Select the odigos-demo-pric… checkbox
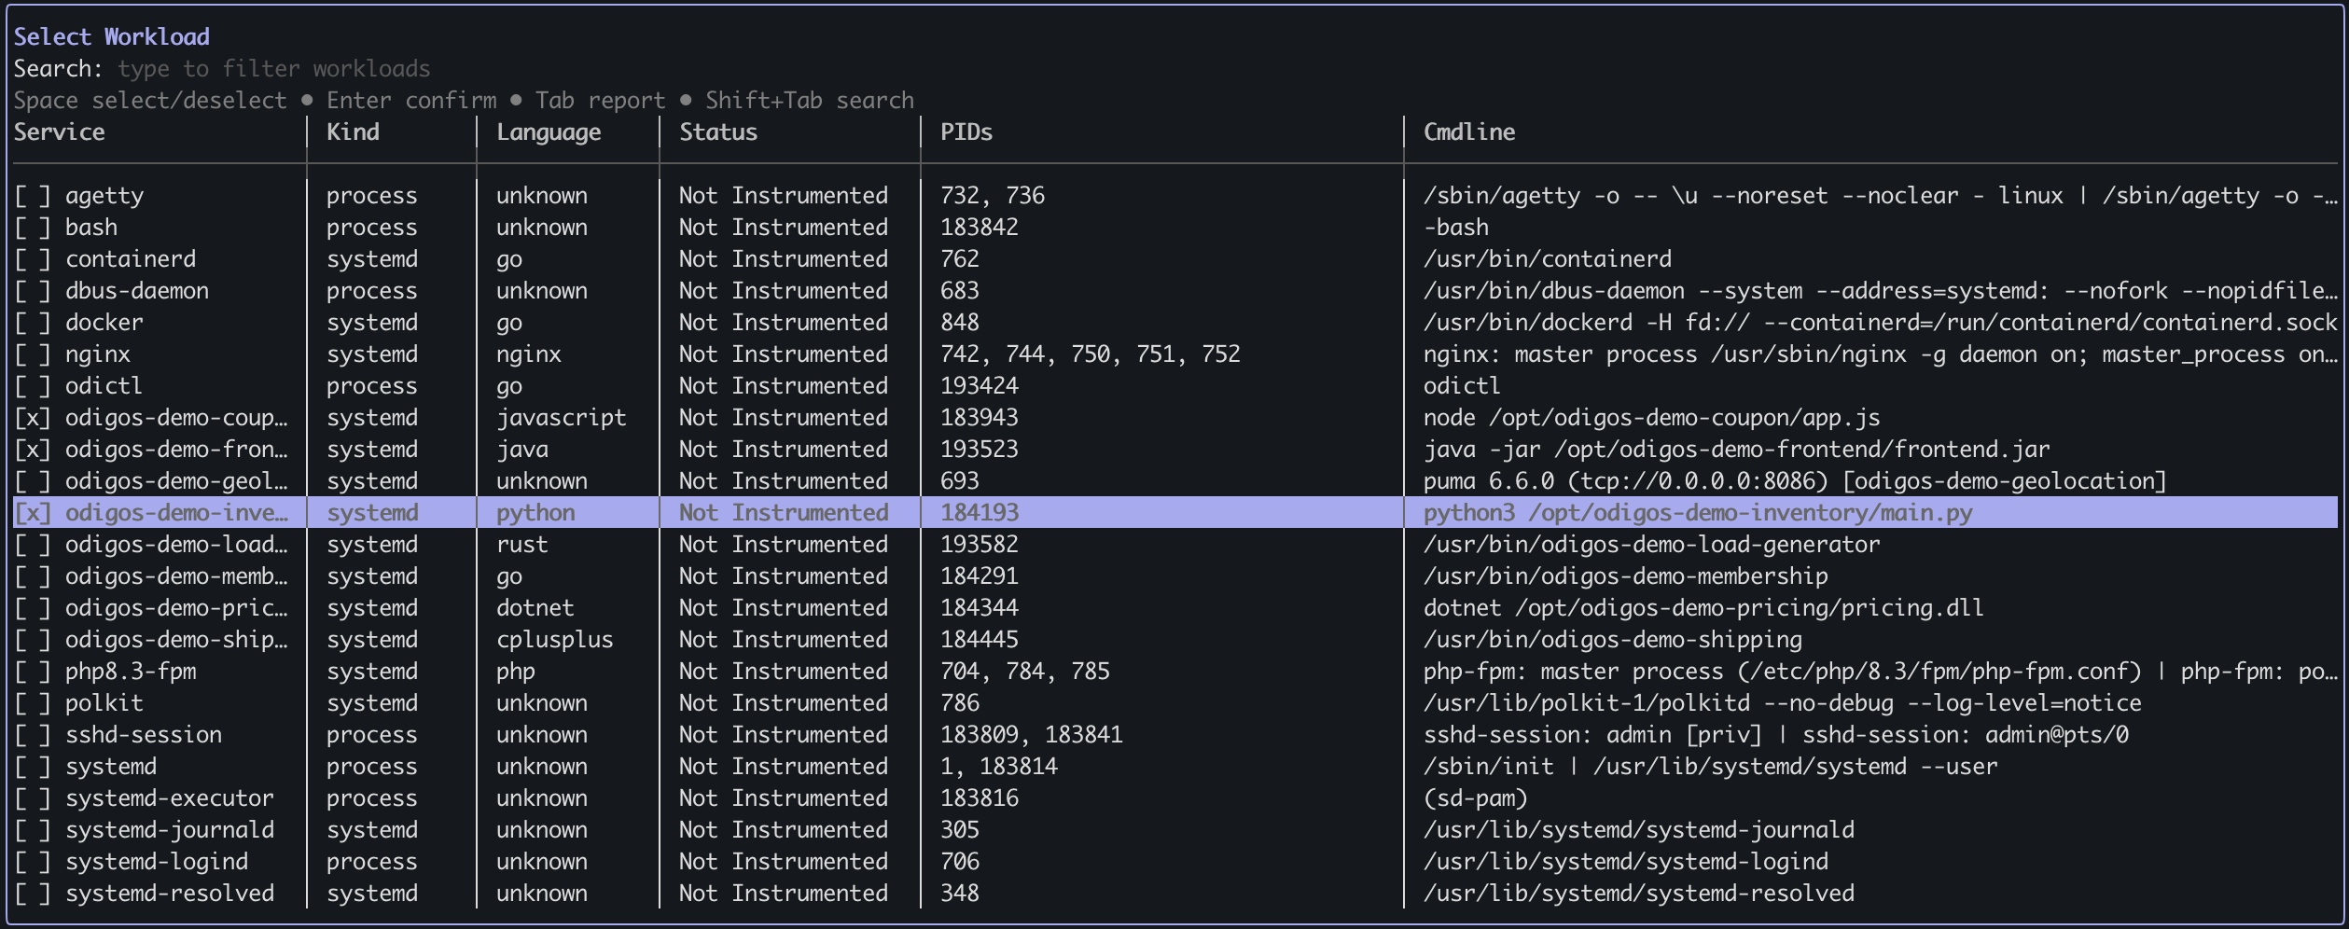 33,608
